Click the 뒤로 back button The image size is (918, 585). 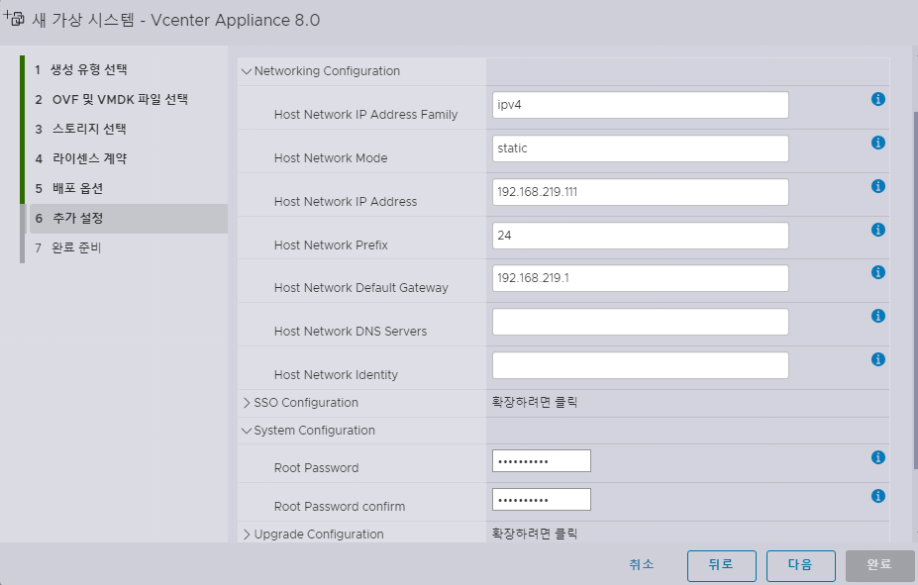pos(721,565)
